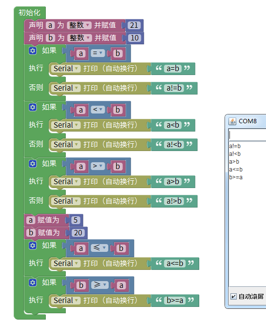This screenshot has width=266, height=323.
Task: Click variable a on right of b ≥ a comparison
Action: pyautogui.click(x=121, y=285)
